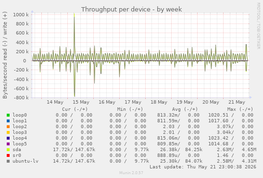Viewport: 263px width, 178px height.
Task: Click the loop2 orange color swatch
Action: point(8,127)
